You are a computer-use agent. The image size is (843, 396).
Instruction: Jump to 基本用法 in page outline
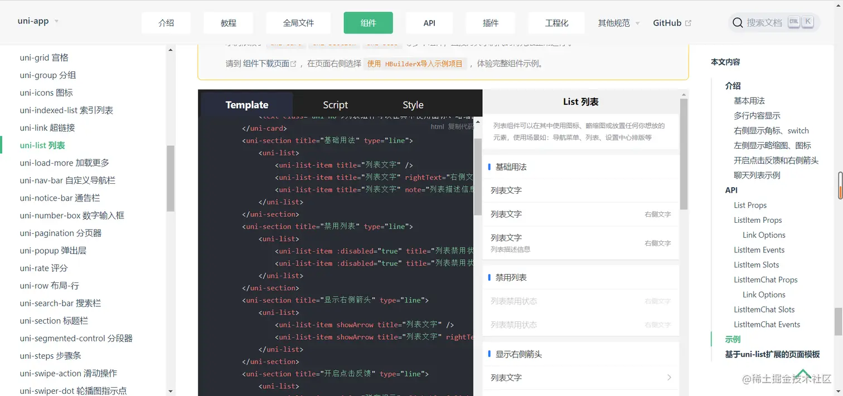[749, 101]
